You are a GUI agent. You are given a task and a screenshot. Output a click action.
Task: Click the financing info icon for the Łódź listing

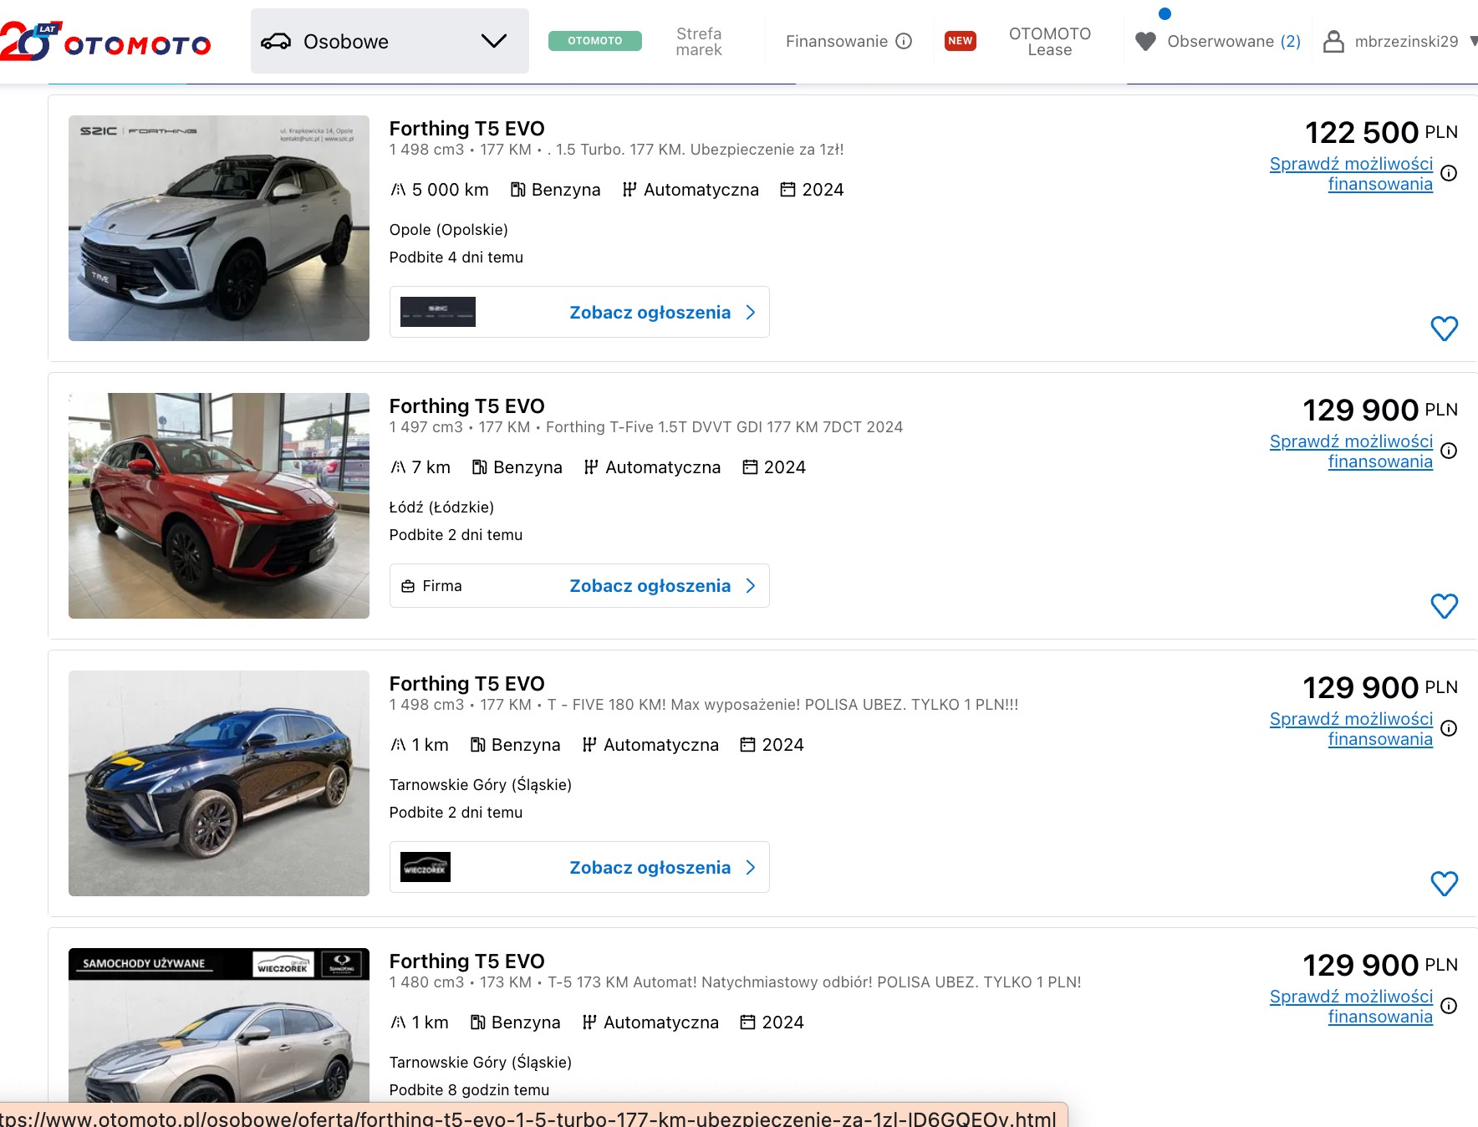tap(1449, 451)
